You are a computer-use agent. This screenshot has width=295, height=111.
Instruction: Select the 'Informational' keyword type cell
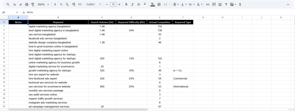tap(183, 87)
